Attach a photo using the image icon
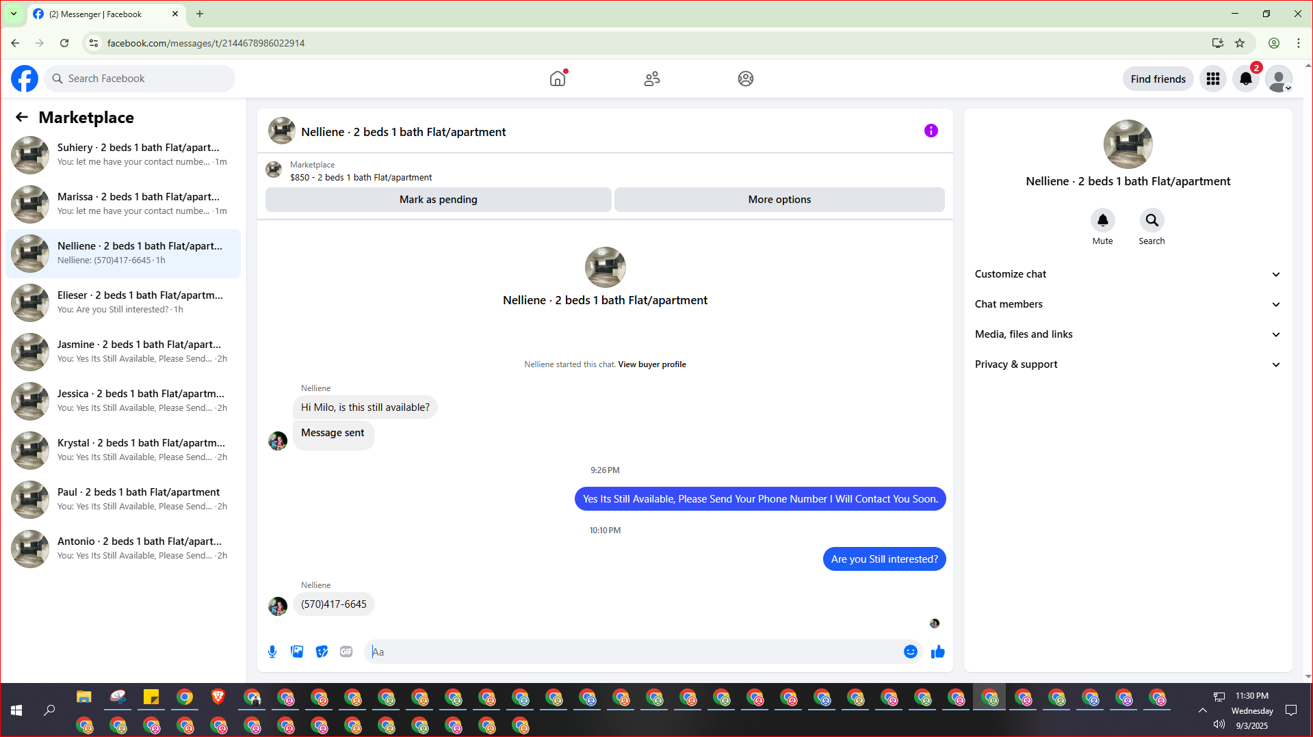Screen dimensions: 1313x737 tap(297, 652)
